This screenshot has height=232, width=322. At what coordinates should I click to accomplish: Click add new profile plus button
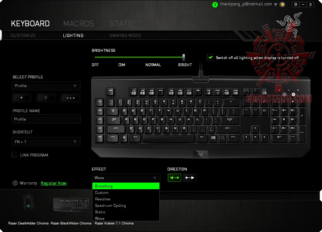coord(22,98)
